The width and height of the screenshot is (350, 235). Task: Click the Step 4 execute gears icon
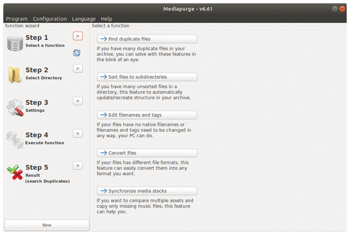[15, 140]
